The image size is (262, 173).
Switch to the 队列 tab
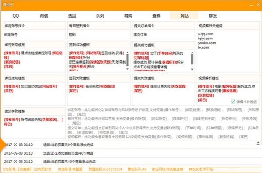100,16
